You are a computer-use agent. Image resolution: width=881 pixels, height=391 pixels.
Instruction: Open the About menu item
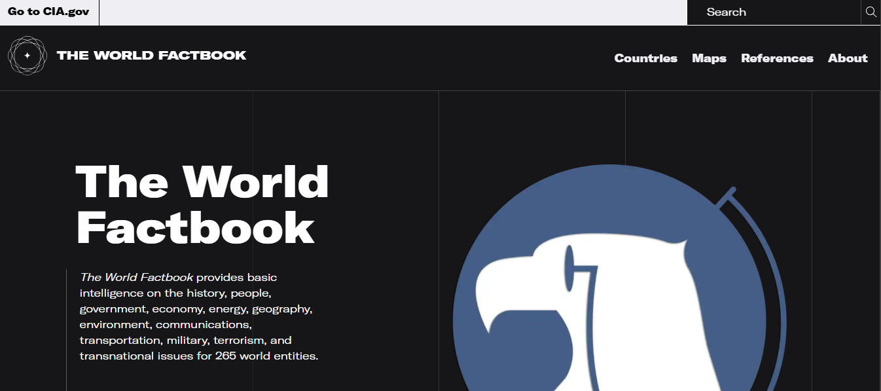tap(848, 58)
